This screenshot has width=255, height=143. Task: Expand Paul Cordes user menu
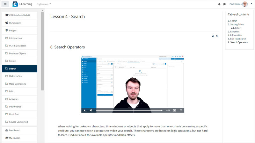coord(241,4)
